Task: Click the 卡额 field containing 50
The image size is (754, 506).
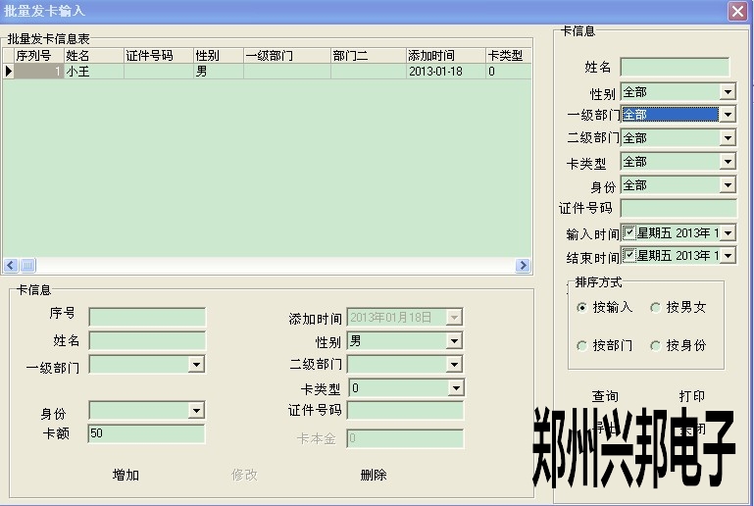Action: (147, 433)
